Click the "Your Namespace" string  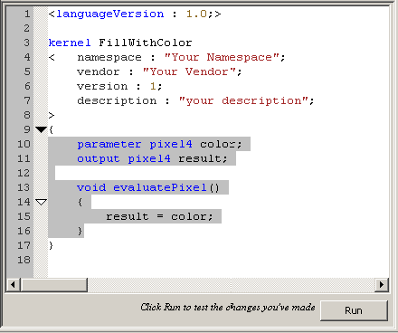pyautogui.click(x=222, y=57)
